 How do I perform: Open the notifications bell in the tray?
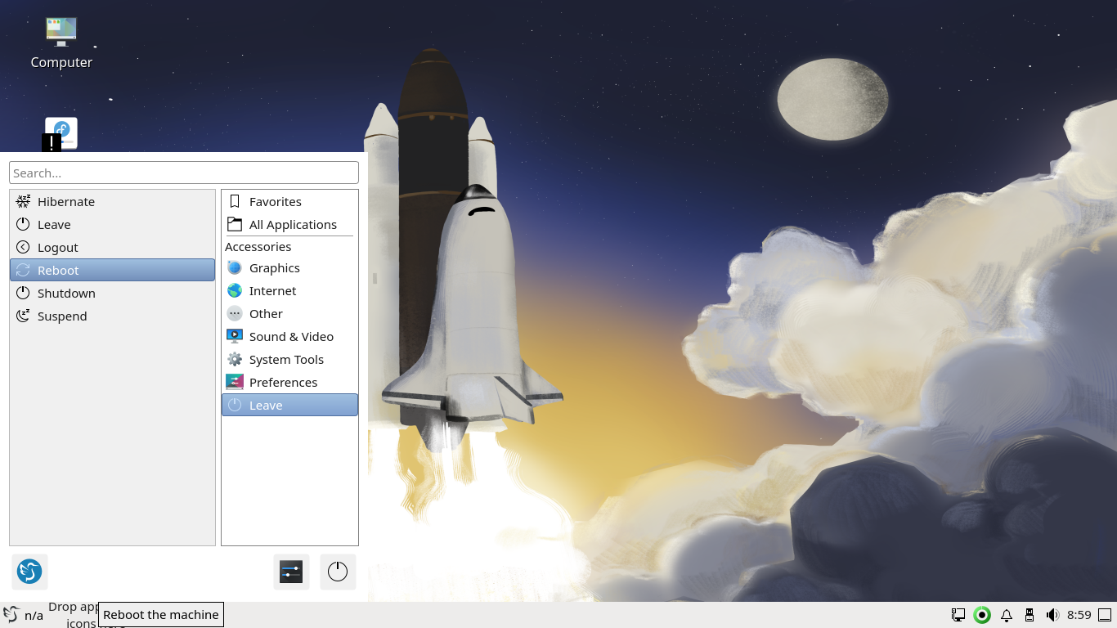(x=1007, y=615)
